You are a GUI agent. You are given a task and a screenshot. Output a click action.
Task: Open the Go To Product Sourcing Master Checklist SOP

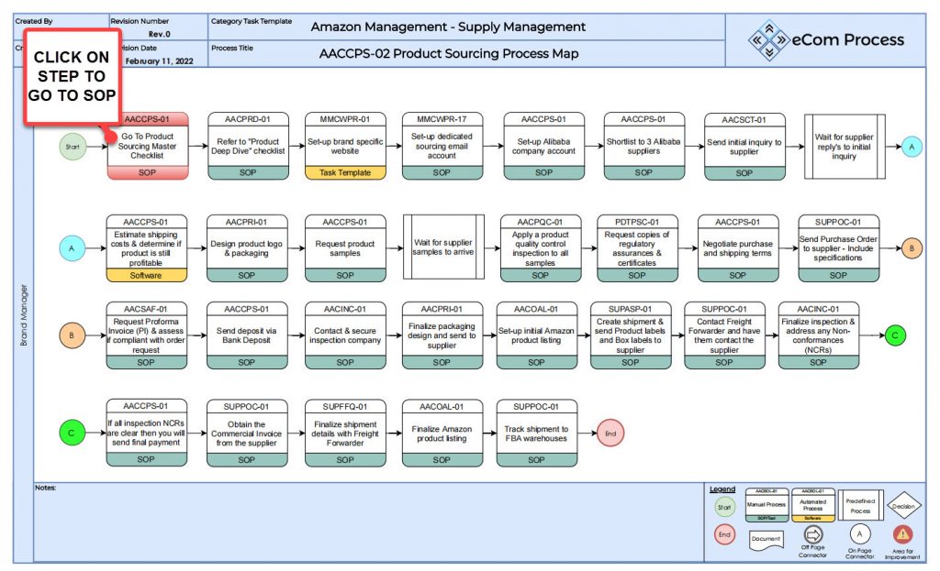(148, 147)
